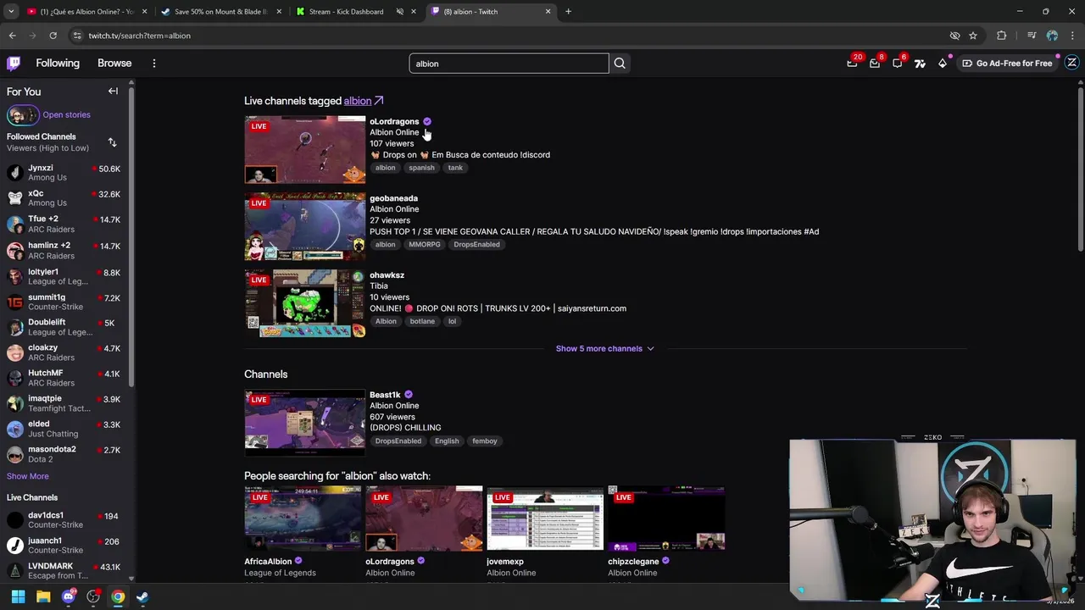Viewport: 1085px width, 610px height.
Task: Open AfricaAlbion recommended stream thumbnail
Action: tap(303, 518)
